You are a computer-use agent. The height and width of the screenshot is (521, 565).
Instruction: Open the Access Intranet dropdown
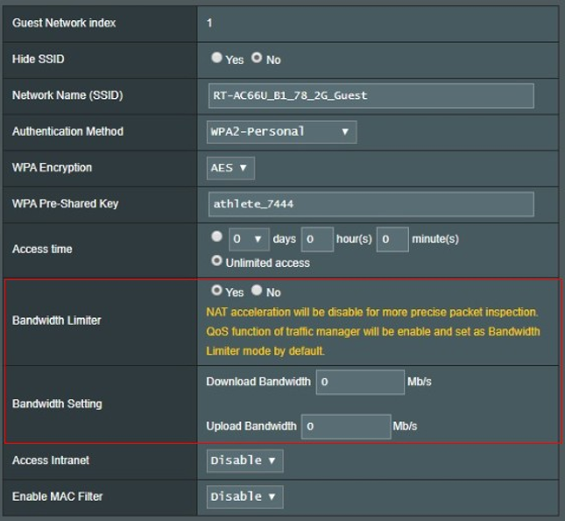(x=244, y=461)
